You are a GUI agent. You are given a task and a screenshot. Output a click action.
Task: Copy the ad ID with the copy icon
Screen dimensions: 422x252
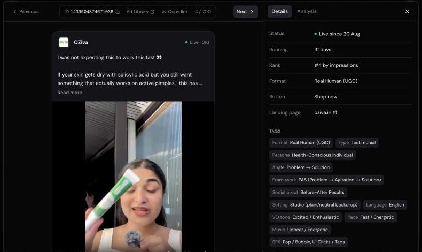click(x=117, y=12)
